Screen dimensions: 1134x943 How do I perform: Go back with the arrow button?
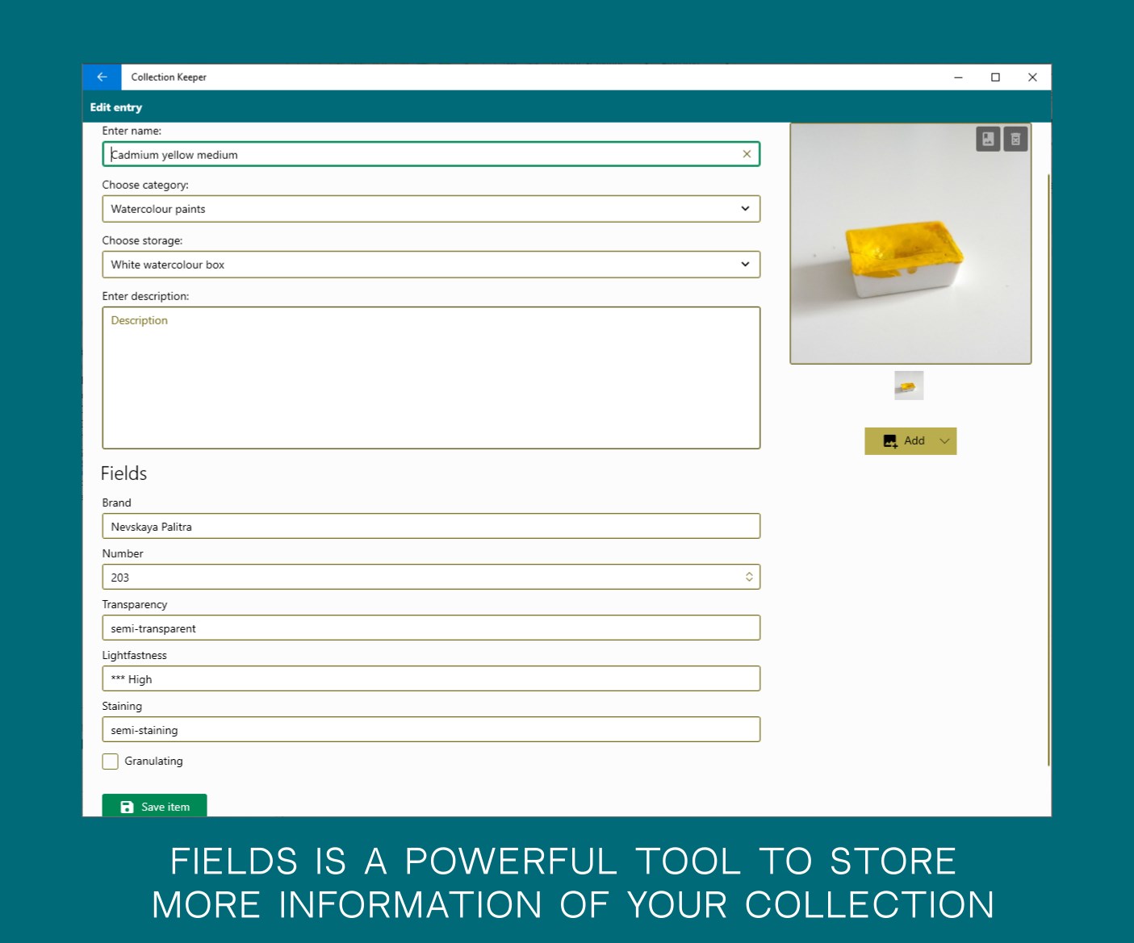click(102, 77)
